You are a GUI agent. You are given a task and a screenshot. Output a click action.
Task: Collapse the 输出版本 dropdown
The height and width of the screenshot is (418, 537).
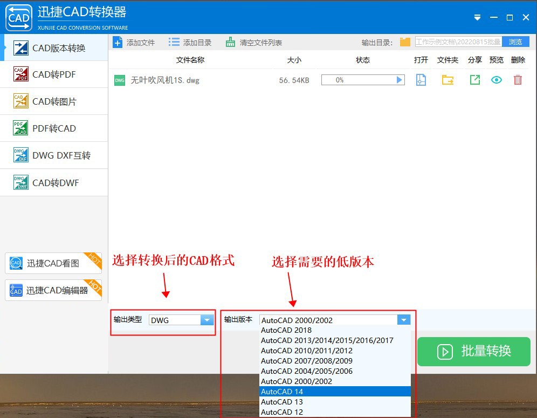point(404,320)
